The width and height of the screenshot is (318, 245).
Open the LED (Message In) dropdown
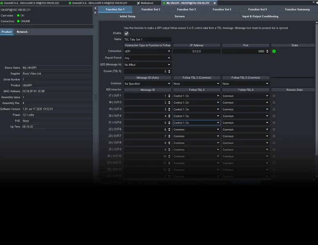147,65
